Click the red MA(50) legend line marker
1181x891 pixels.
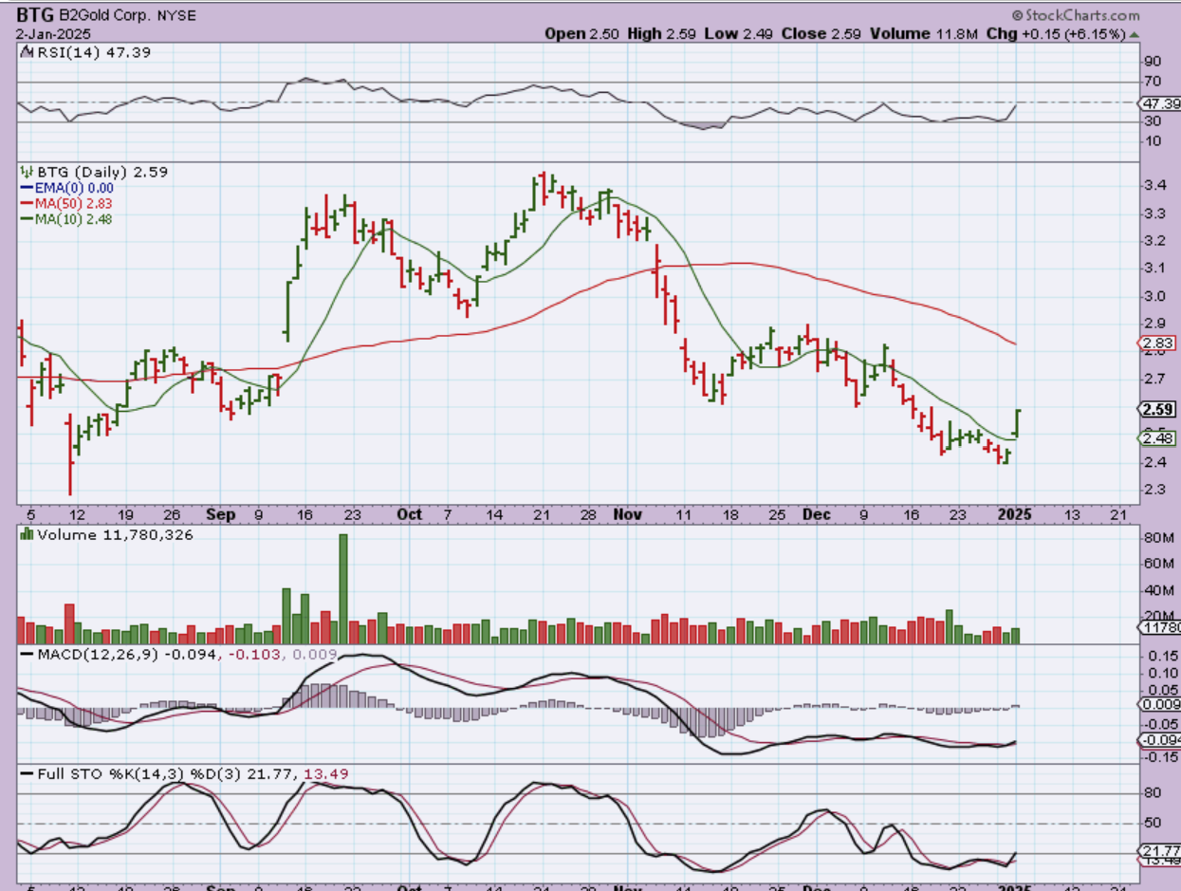[26, 203]
